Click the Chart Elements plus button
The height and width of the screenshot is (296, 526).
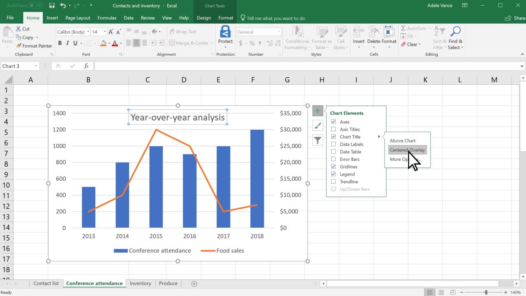pyautogui.click(x=317, y=111)
